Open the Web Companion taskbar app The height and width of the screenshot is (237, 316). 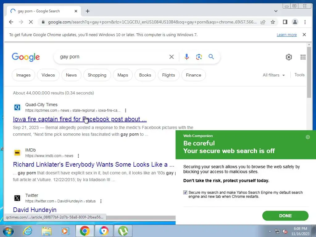tap(104, 231)
